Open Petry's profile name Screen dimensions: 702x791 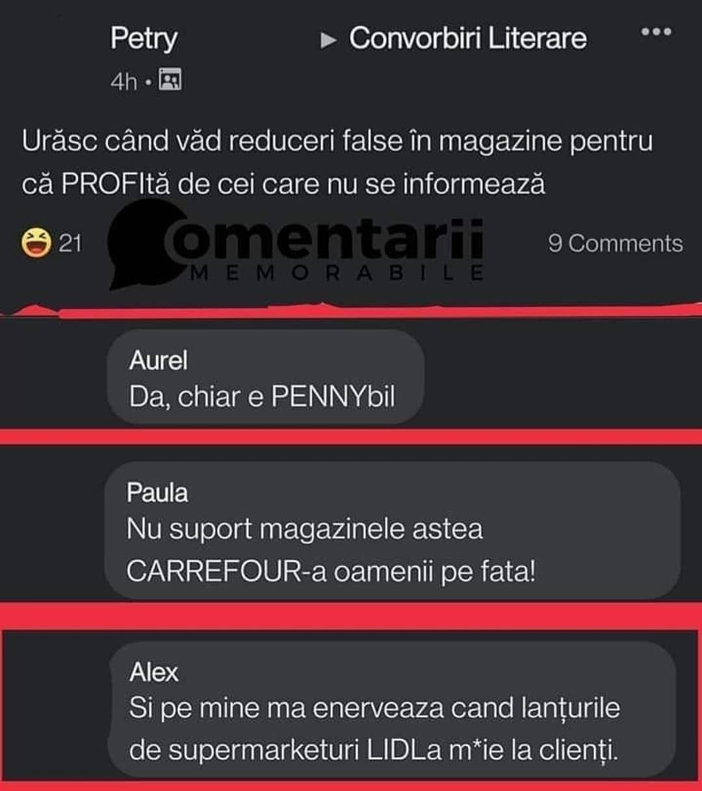pyautogui.click(x=143, y=38)
